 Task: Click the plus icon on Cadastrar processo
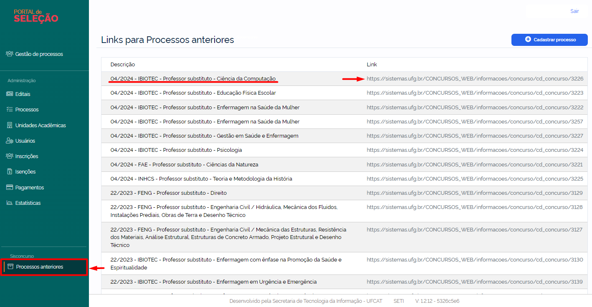(528, 40)
